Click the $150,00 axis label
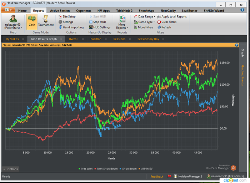The height and width of the screenshot is (183, 250). tap(225, 63)
